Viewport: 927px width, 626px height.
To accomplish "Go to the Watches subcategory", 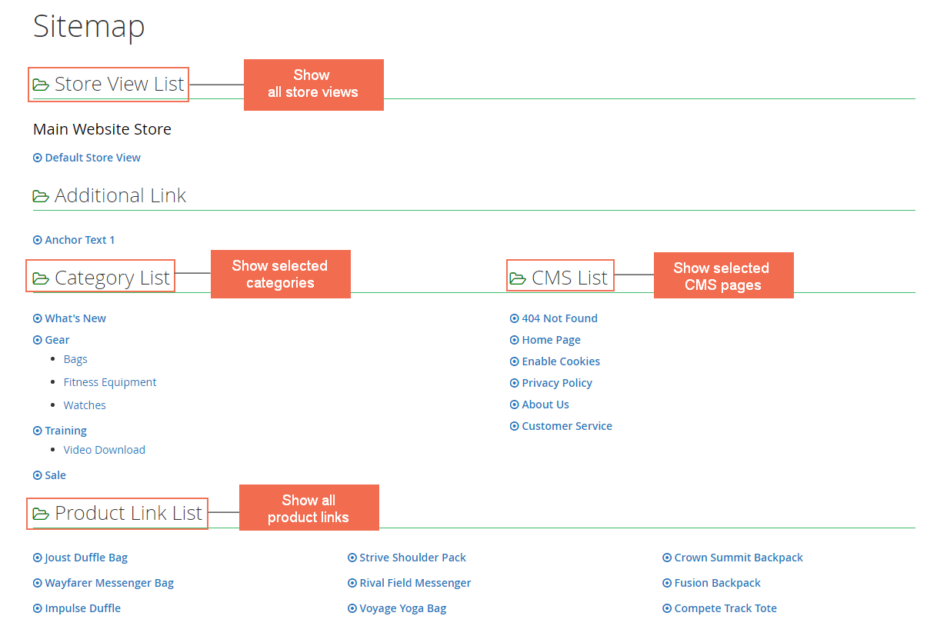I will [x=85, y=405].
